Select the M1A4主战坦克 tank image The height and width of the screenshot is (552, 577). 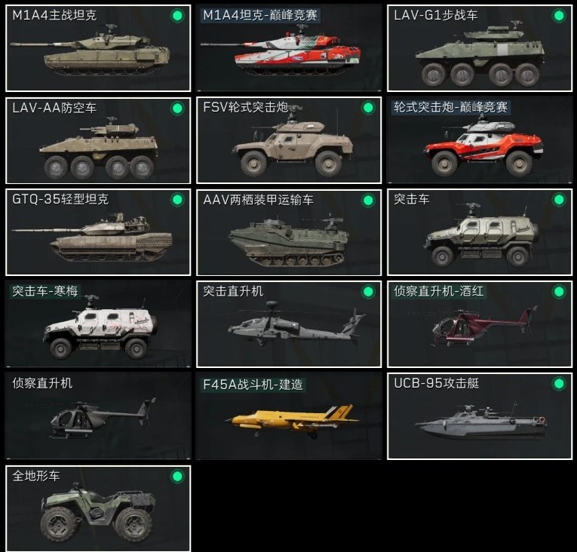point(90,50)
